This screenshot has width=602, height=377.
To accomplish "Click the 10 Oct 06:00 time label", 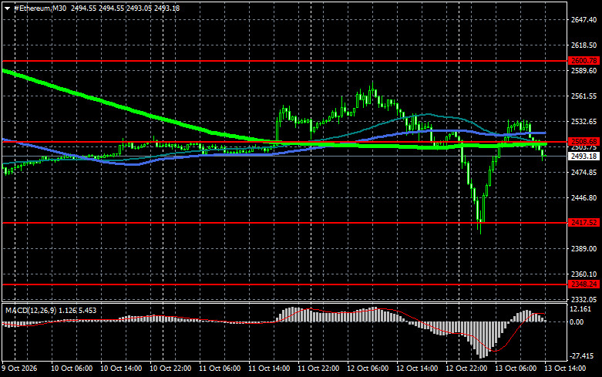I will tap(72, 369).
